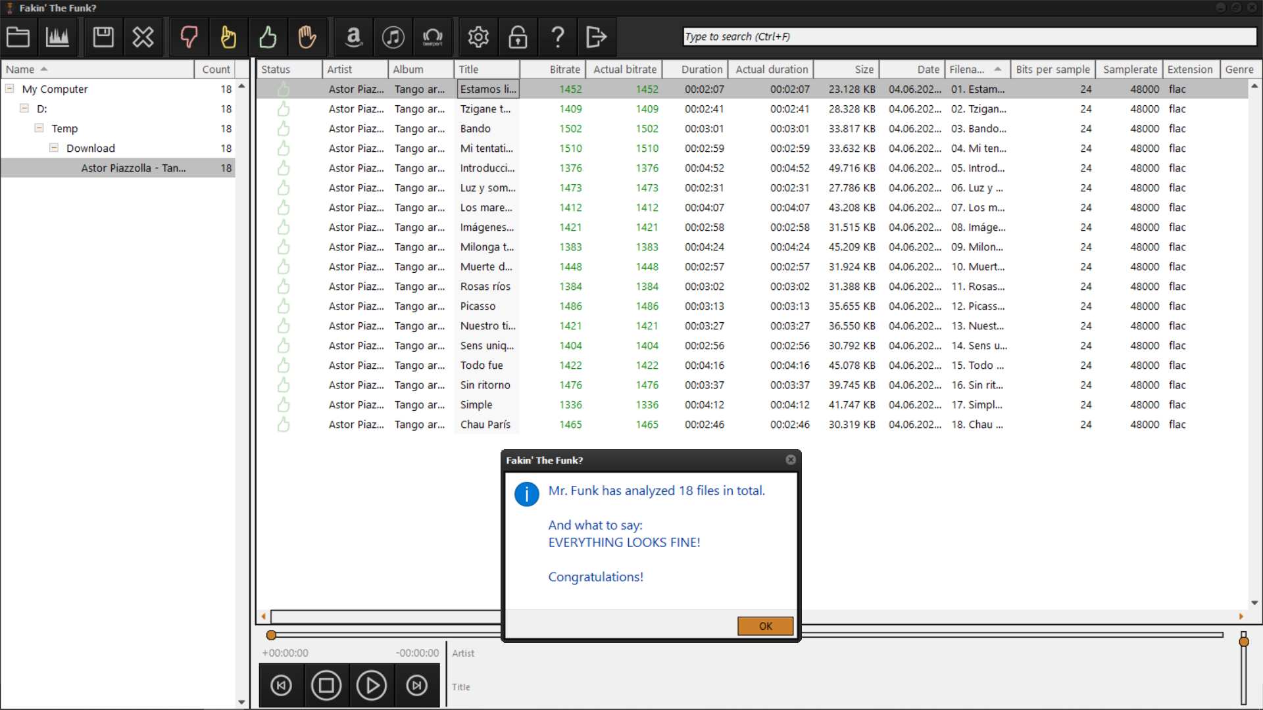Viewport: 1263px width, 710px height.
Task: Sort by Filename column header
Action: [977, 69]
